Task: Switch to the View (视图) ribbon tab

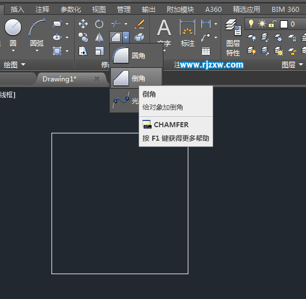Action: pos(99,10)
